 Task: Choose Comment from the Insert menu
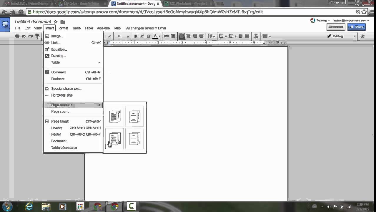pos(73,72)
